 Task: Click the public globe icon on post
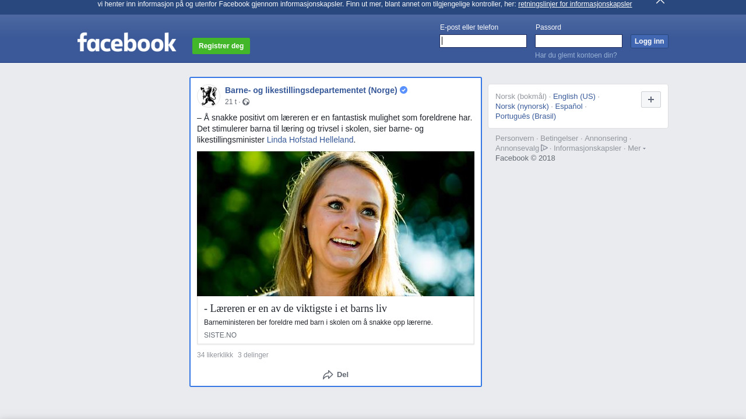pos(246,102)
